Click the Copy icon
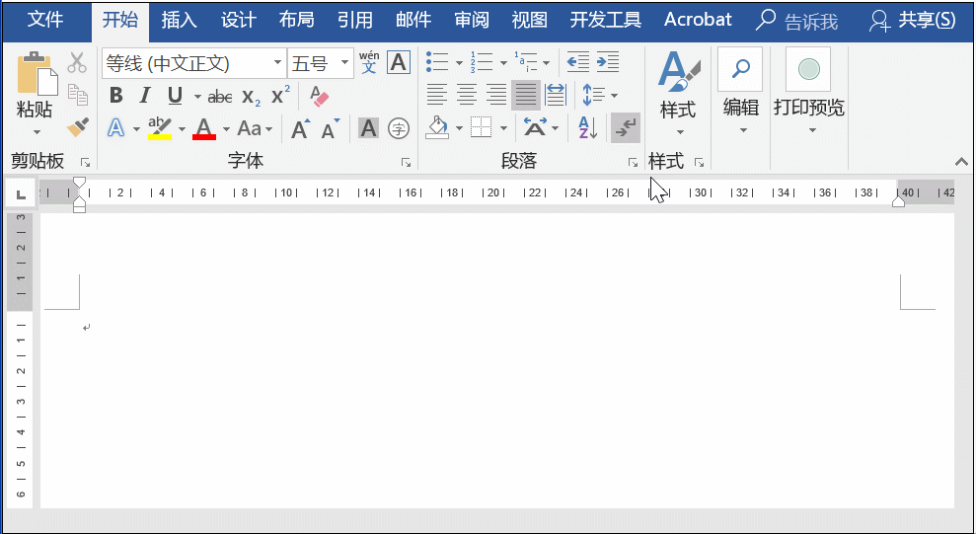Screen dimensions: 976x534 (78, 95)
